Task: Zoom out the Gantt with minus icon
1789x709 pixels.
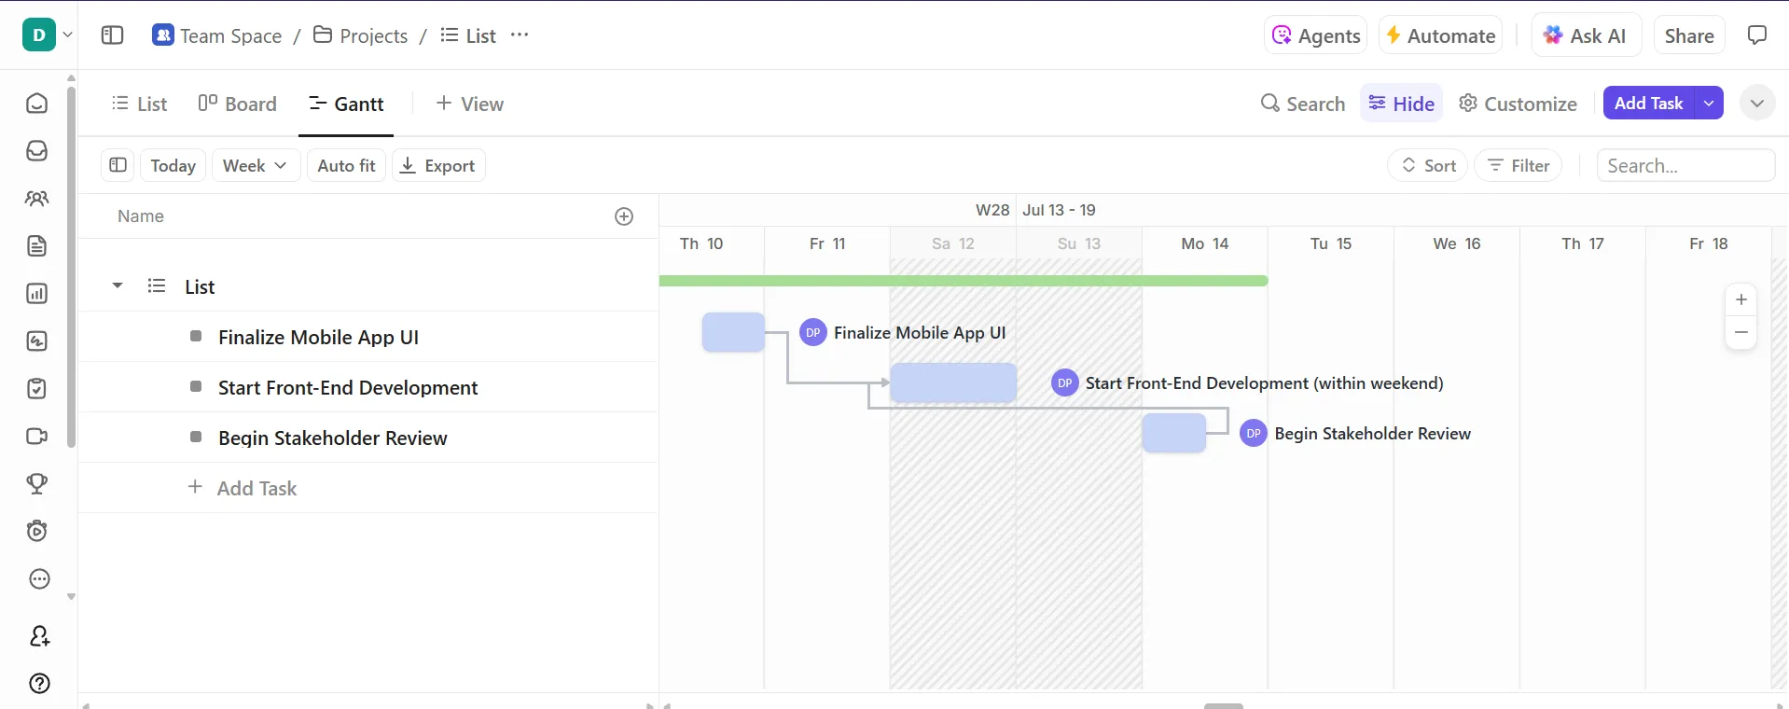Action: coord(1741,332)
